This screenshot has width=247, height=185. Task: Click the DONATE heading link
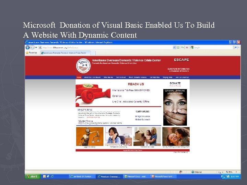pyautogui.click(x=175, y=83)
